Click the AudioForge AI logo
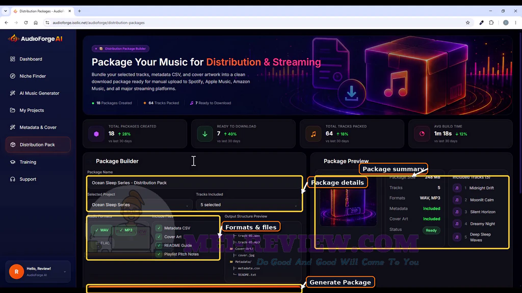The height and width of the screenshot is (293, 522). [x=35, y=39]
